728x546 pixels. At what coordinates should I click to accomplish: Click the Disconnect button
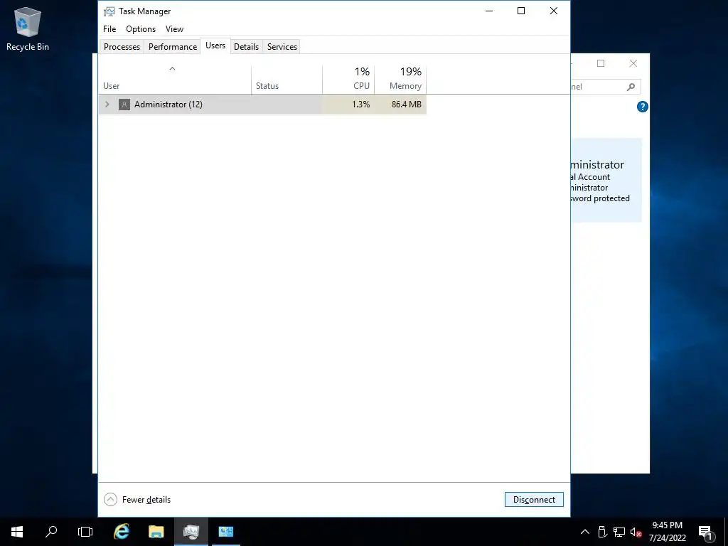534,500
